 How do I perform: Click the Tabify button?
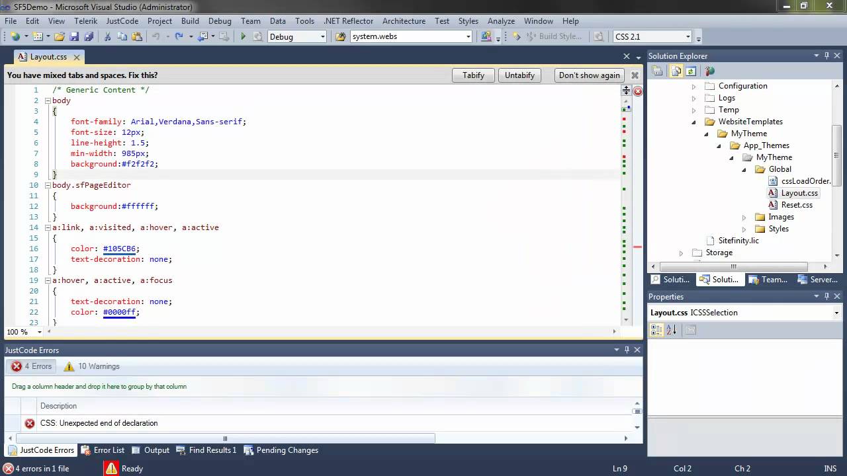473,75
